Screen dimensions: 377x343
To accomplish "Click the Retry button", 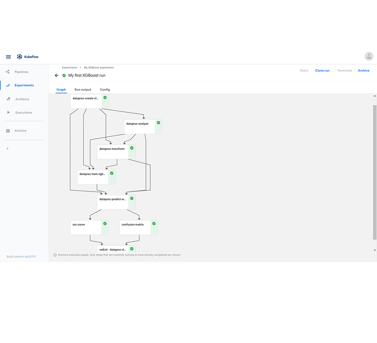I will click(x=304, y=71).
